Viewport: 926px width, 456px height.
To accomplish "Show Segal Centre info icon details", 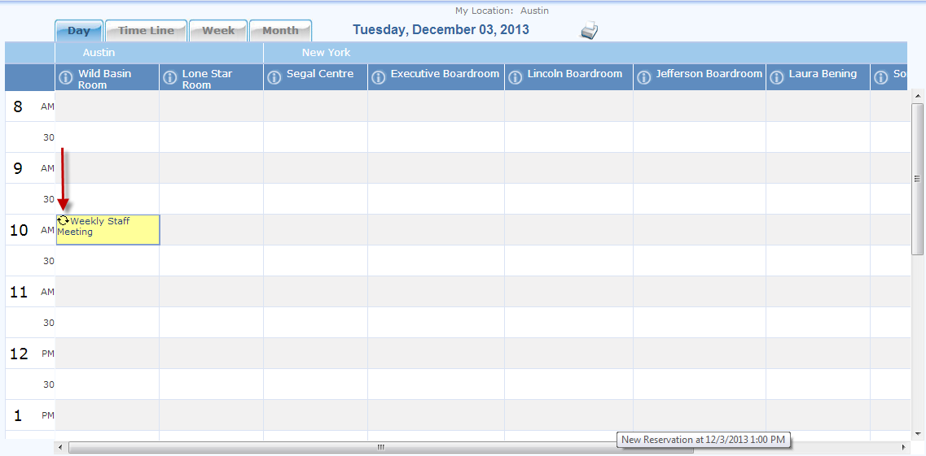I will point(274,77).
